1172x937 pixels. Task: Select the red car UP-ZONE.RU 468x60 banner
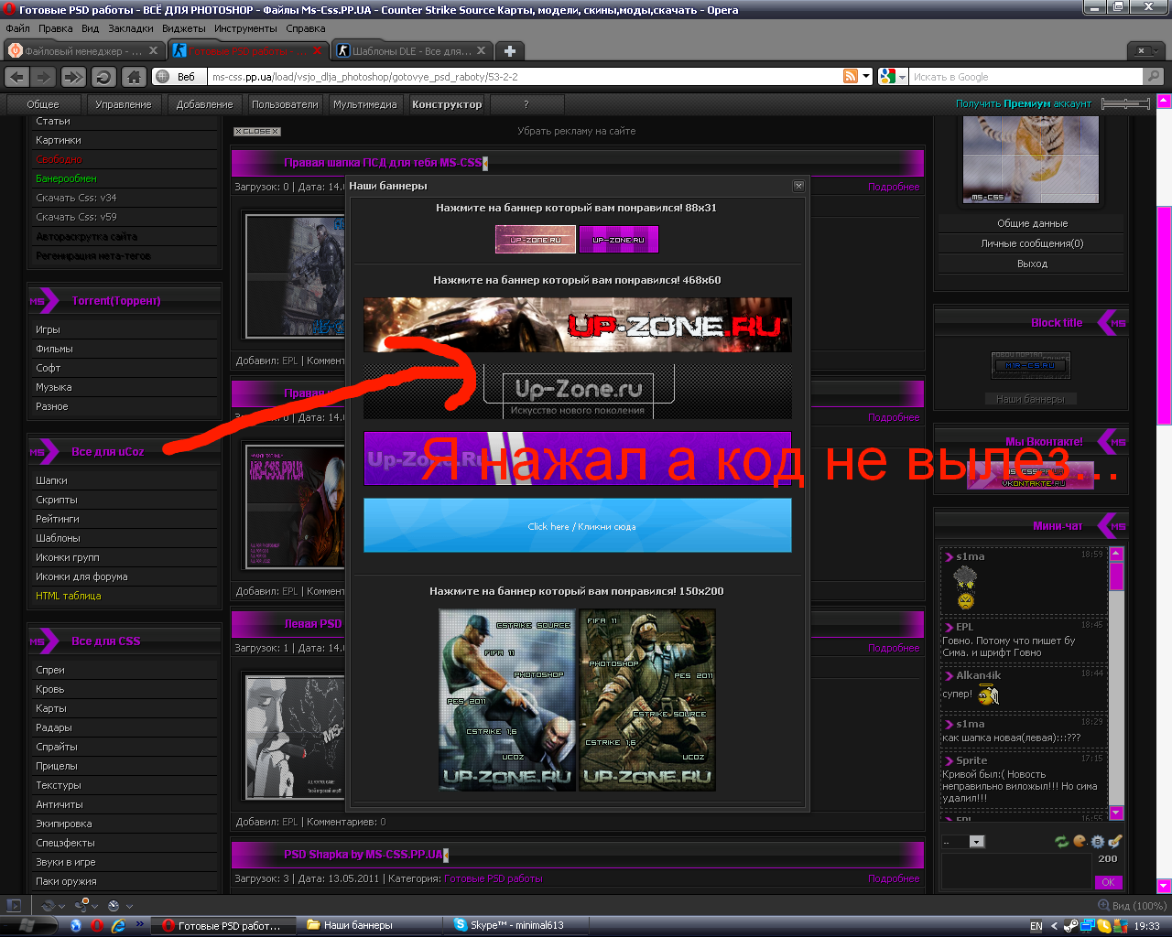578,325
